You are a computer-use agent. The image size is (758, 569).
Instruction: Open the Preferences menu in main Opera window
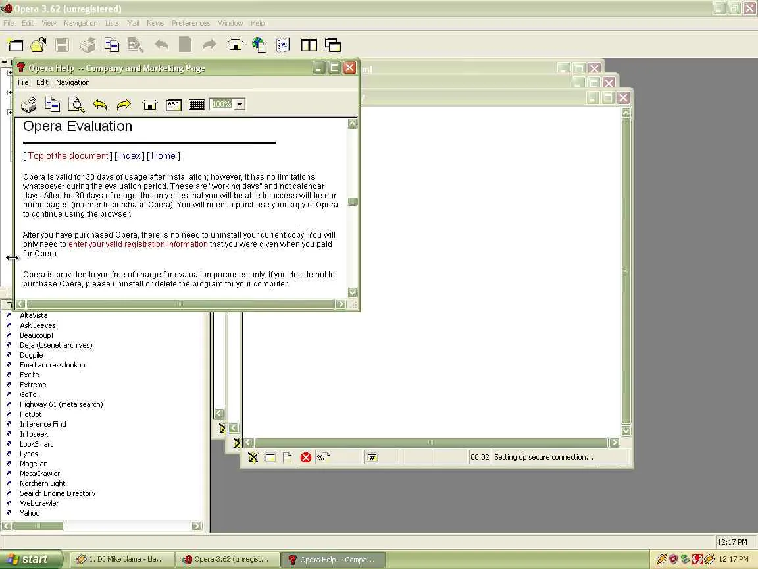(x=191, y=23)
